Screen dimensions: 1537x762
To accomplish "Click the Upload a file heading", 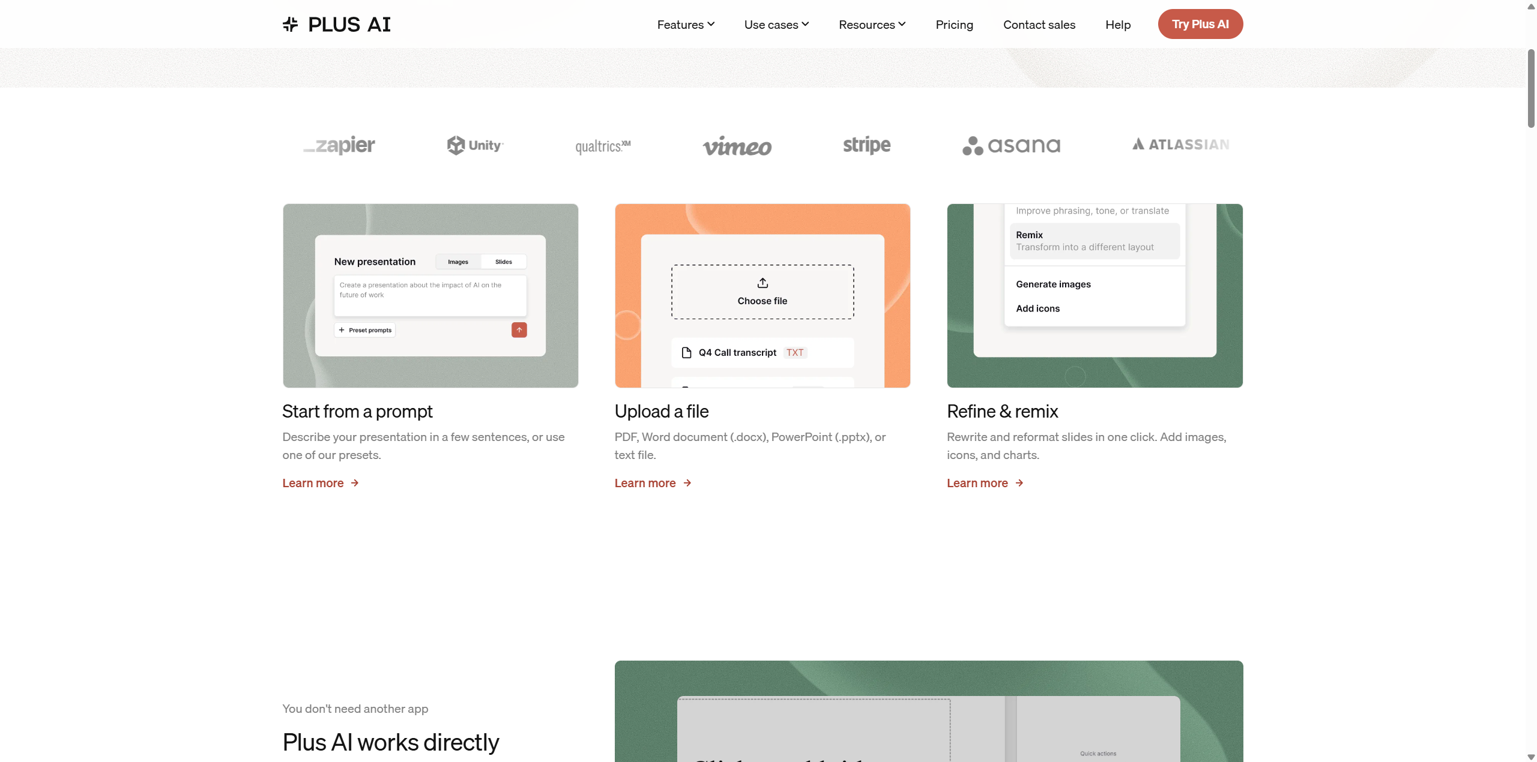I will (661, 412).
